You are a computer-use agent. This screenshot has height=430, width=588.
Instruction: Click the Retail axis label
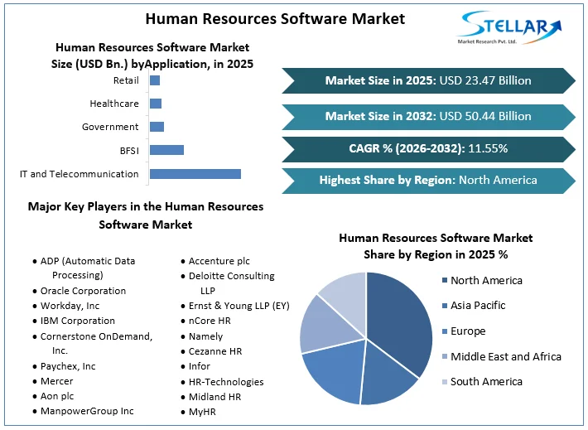[126, 80]
